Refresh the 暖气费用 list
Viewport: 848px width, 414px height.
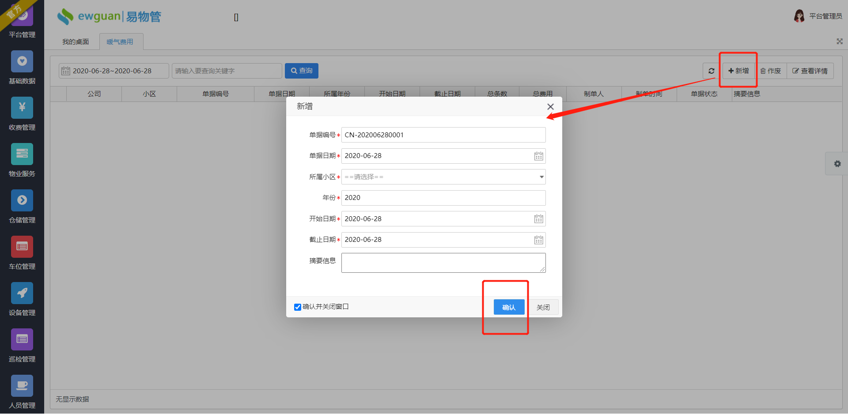click(711, 71)
